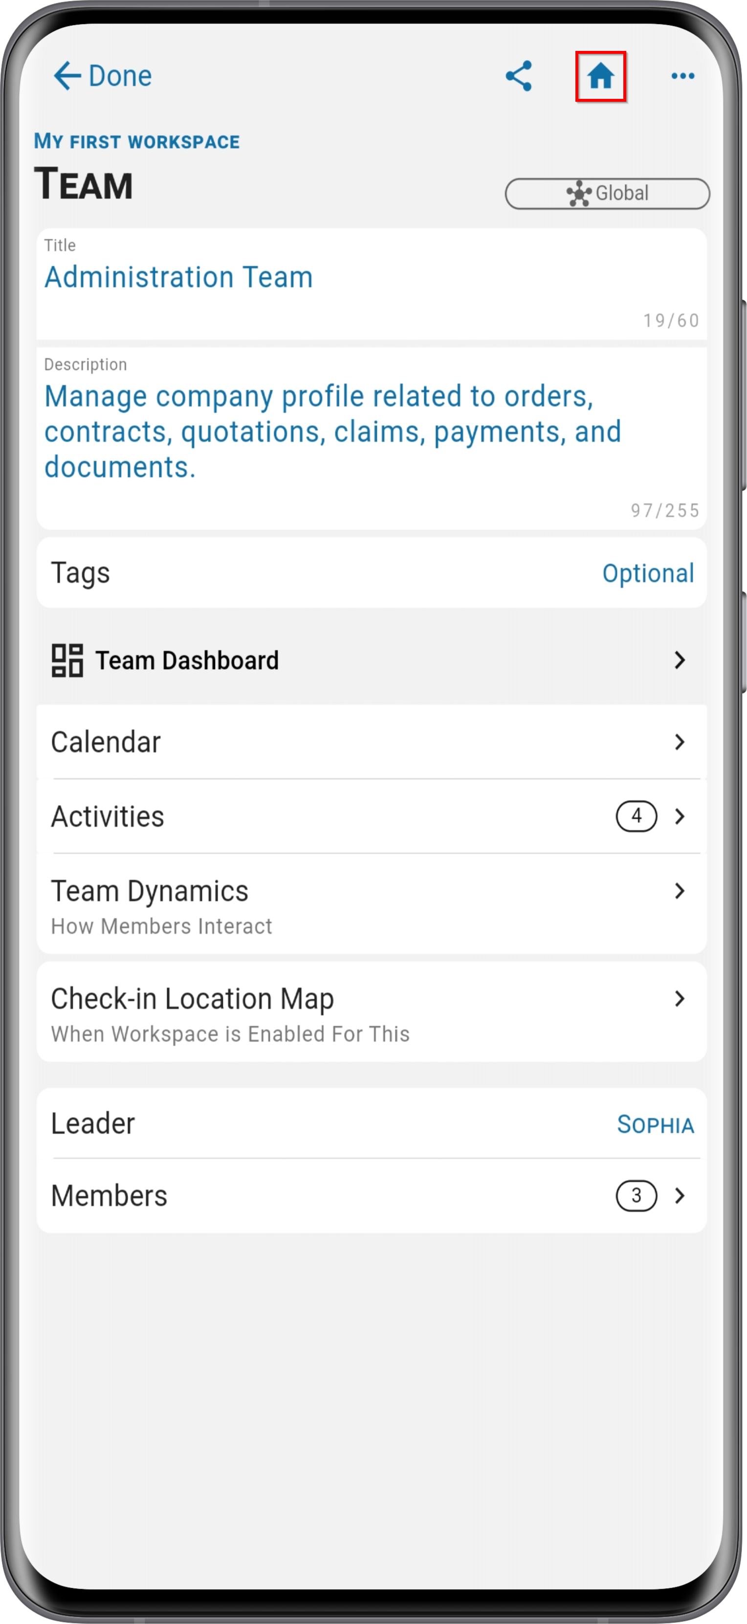Screen dimensions: 747x1624
Task: Tap the Global network icon
Action: [578, 193]
